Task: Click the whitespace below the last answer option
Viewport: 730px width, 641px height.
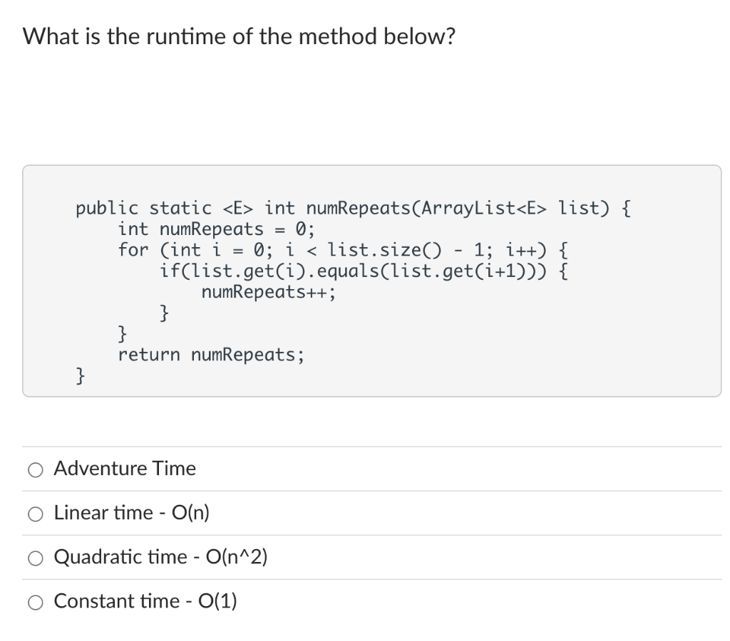Action: (365, 630)
